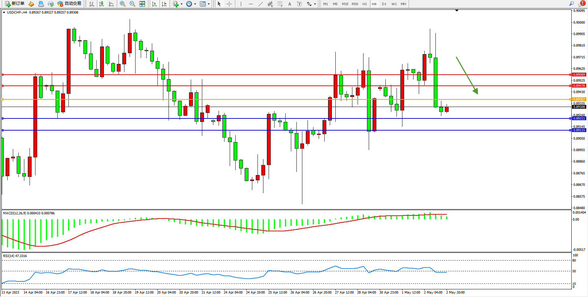
Task: Select the crosshair tool
Action: pos(229,4)
